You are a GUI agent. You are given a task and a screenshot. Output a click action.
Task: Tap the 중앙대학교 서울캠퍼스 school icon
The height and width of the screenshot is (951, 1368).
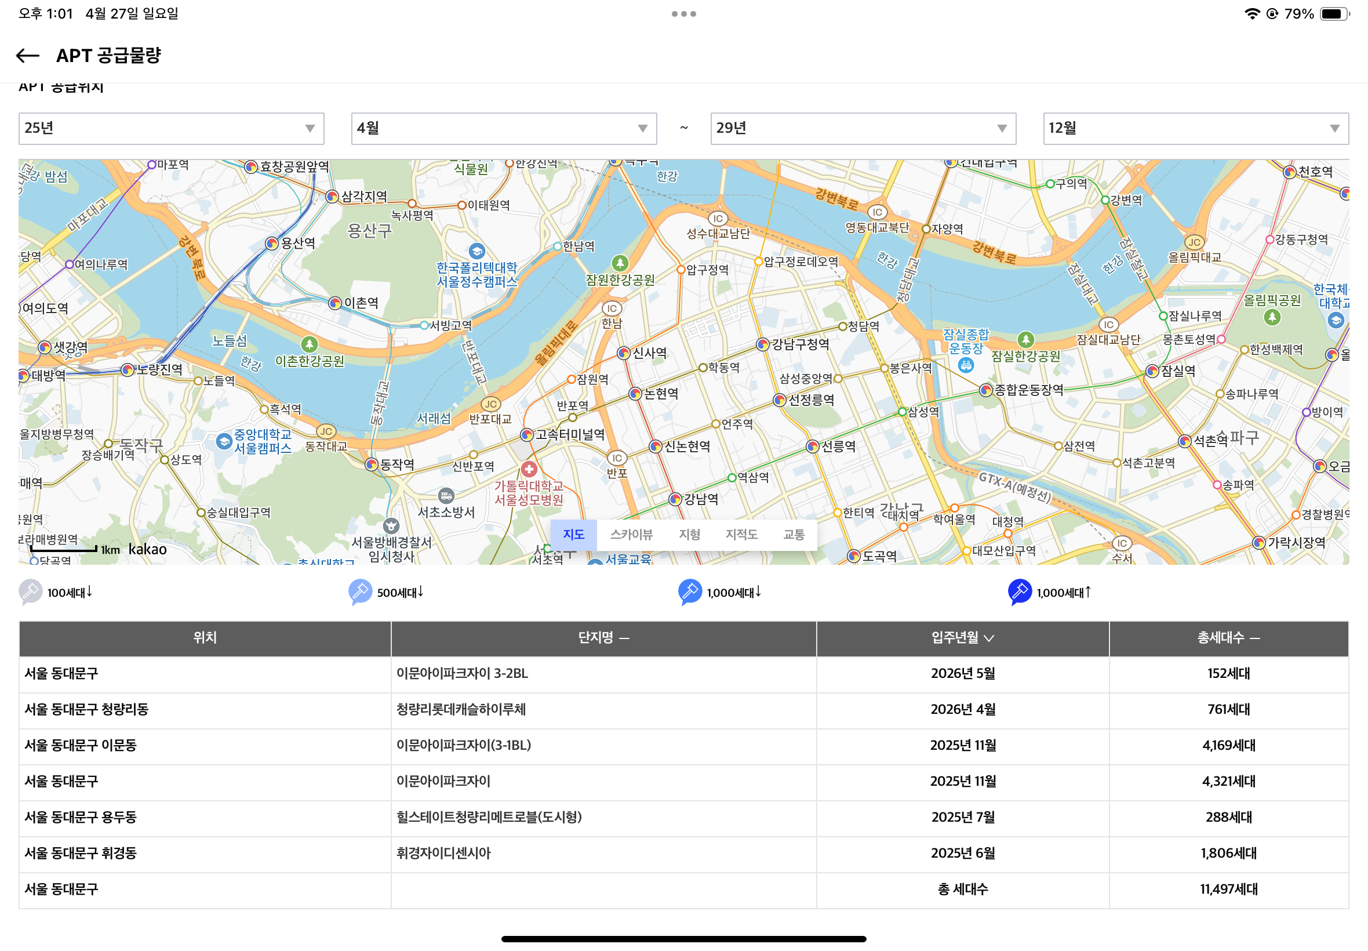(x=224, y=441)
